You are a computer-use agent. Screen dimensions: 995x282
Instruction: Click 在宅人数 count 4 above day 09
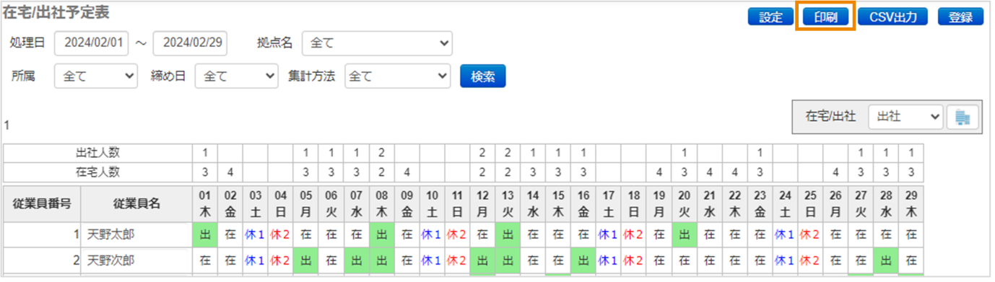[407, 172]
